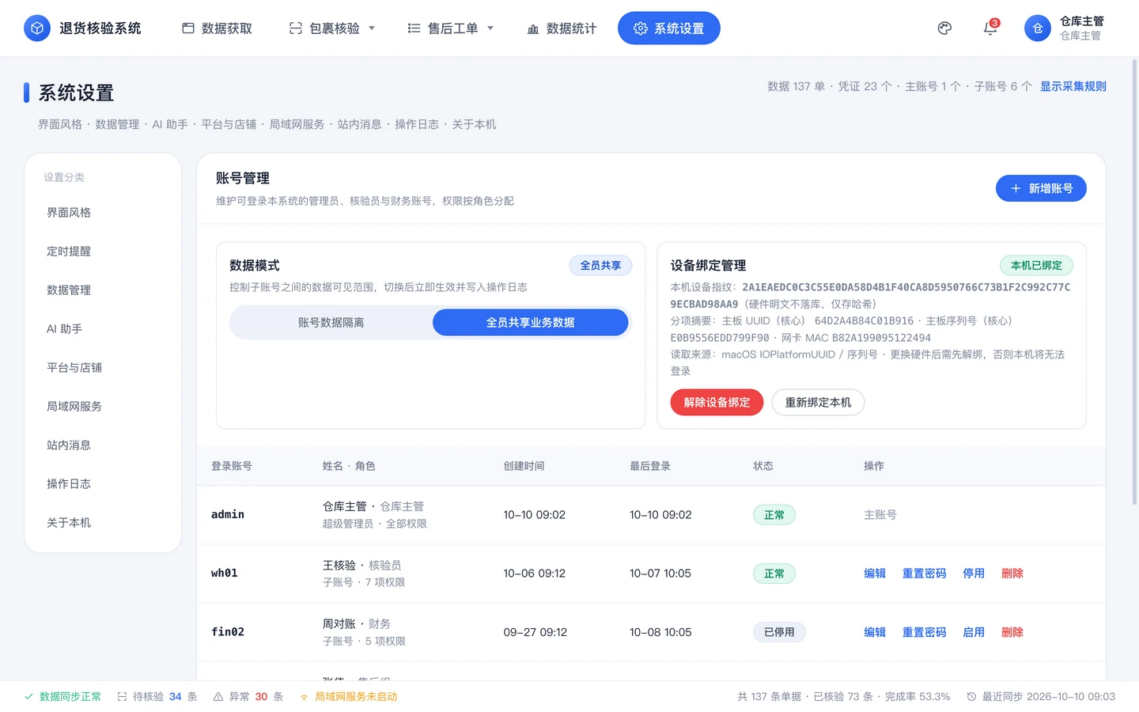
Task: Click the 已停用 status badge
Action: (x=779, y=633)
